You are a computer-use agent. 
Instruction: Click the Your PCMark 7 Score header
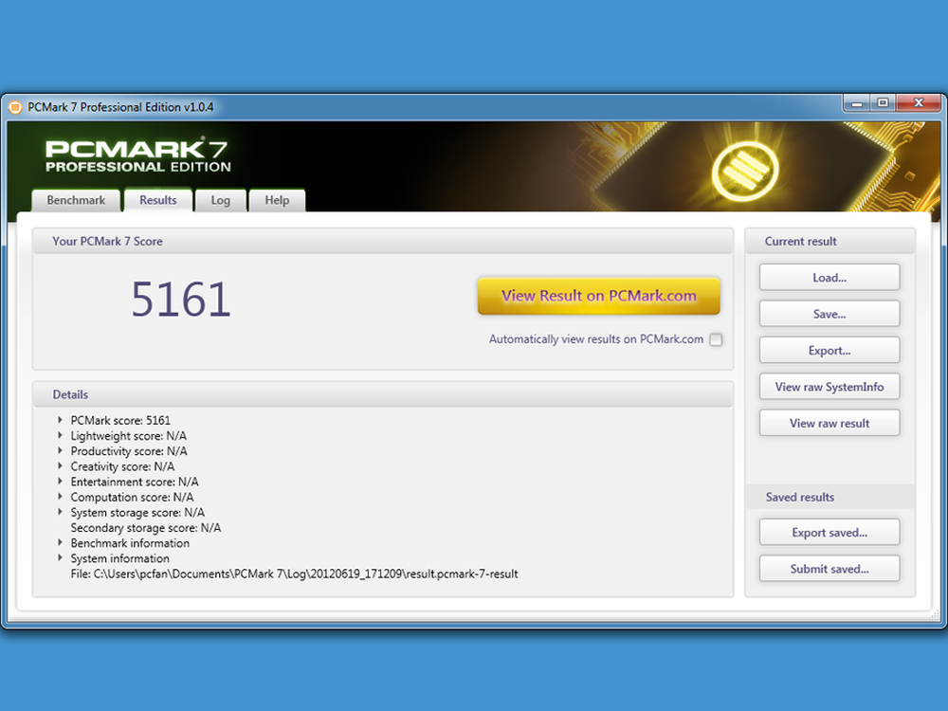pyautogui.click(x=108, y=241)
